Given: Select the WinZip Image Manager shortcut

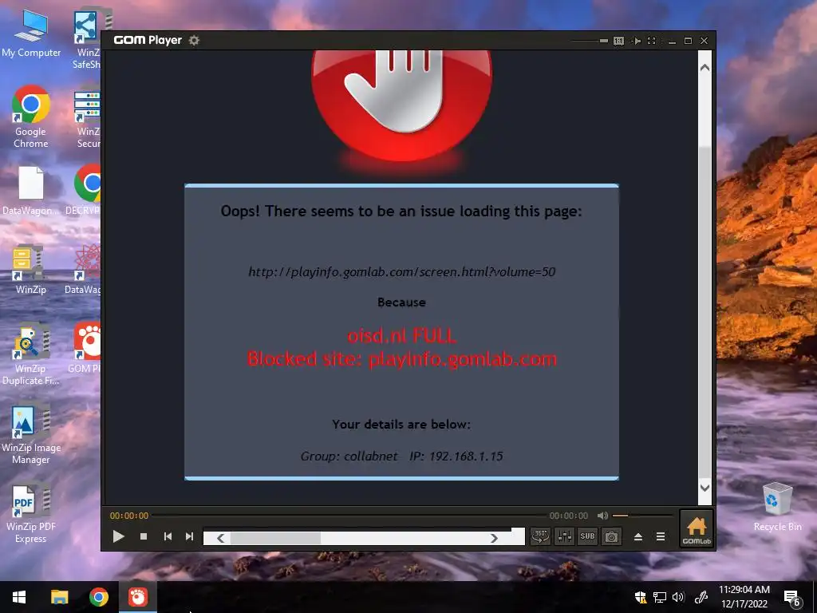Looking at the screenshot, I should pos(31,433).
